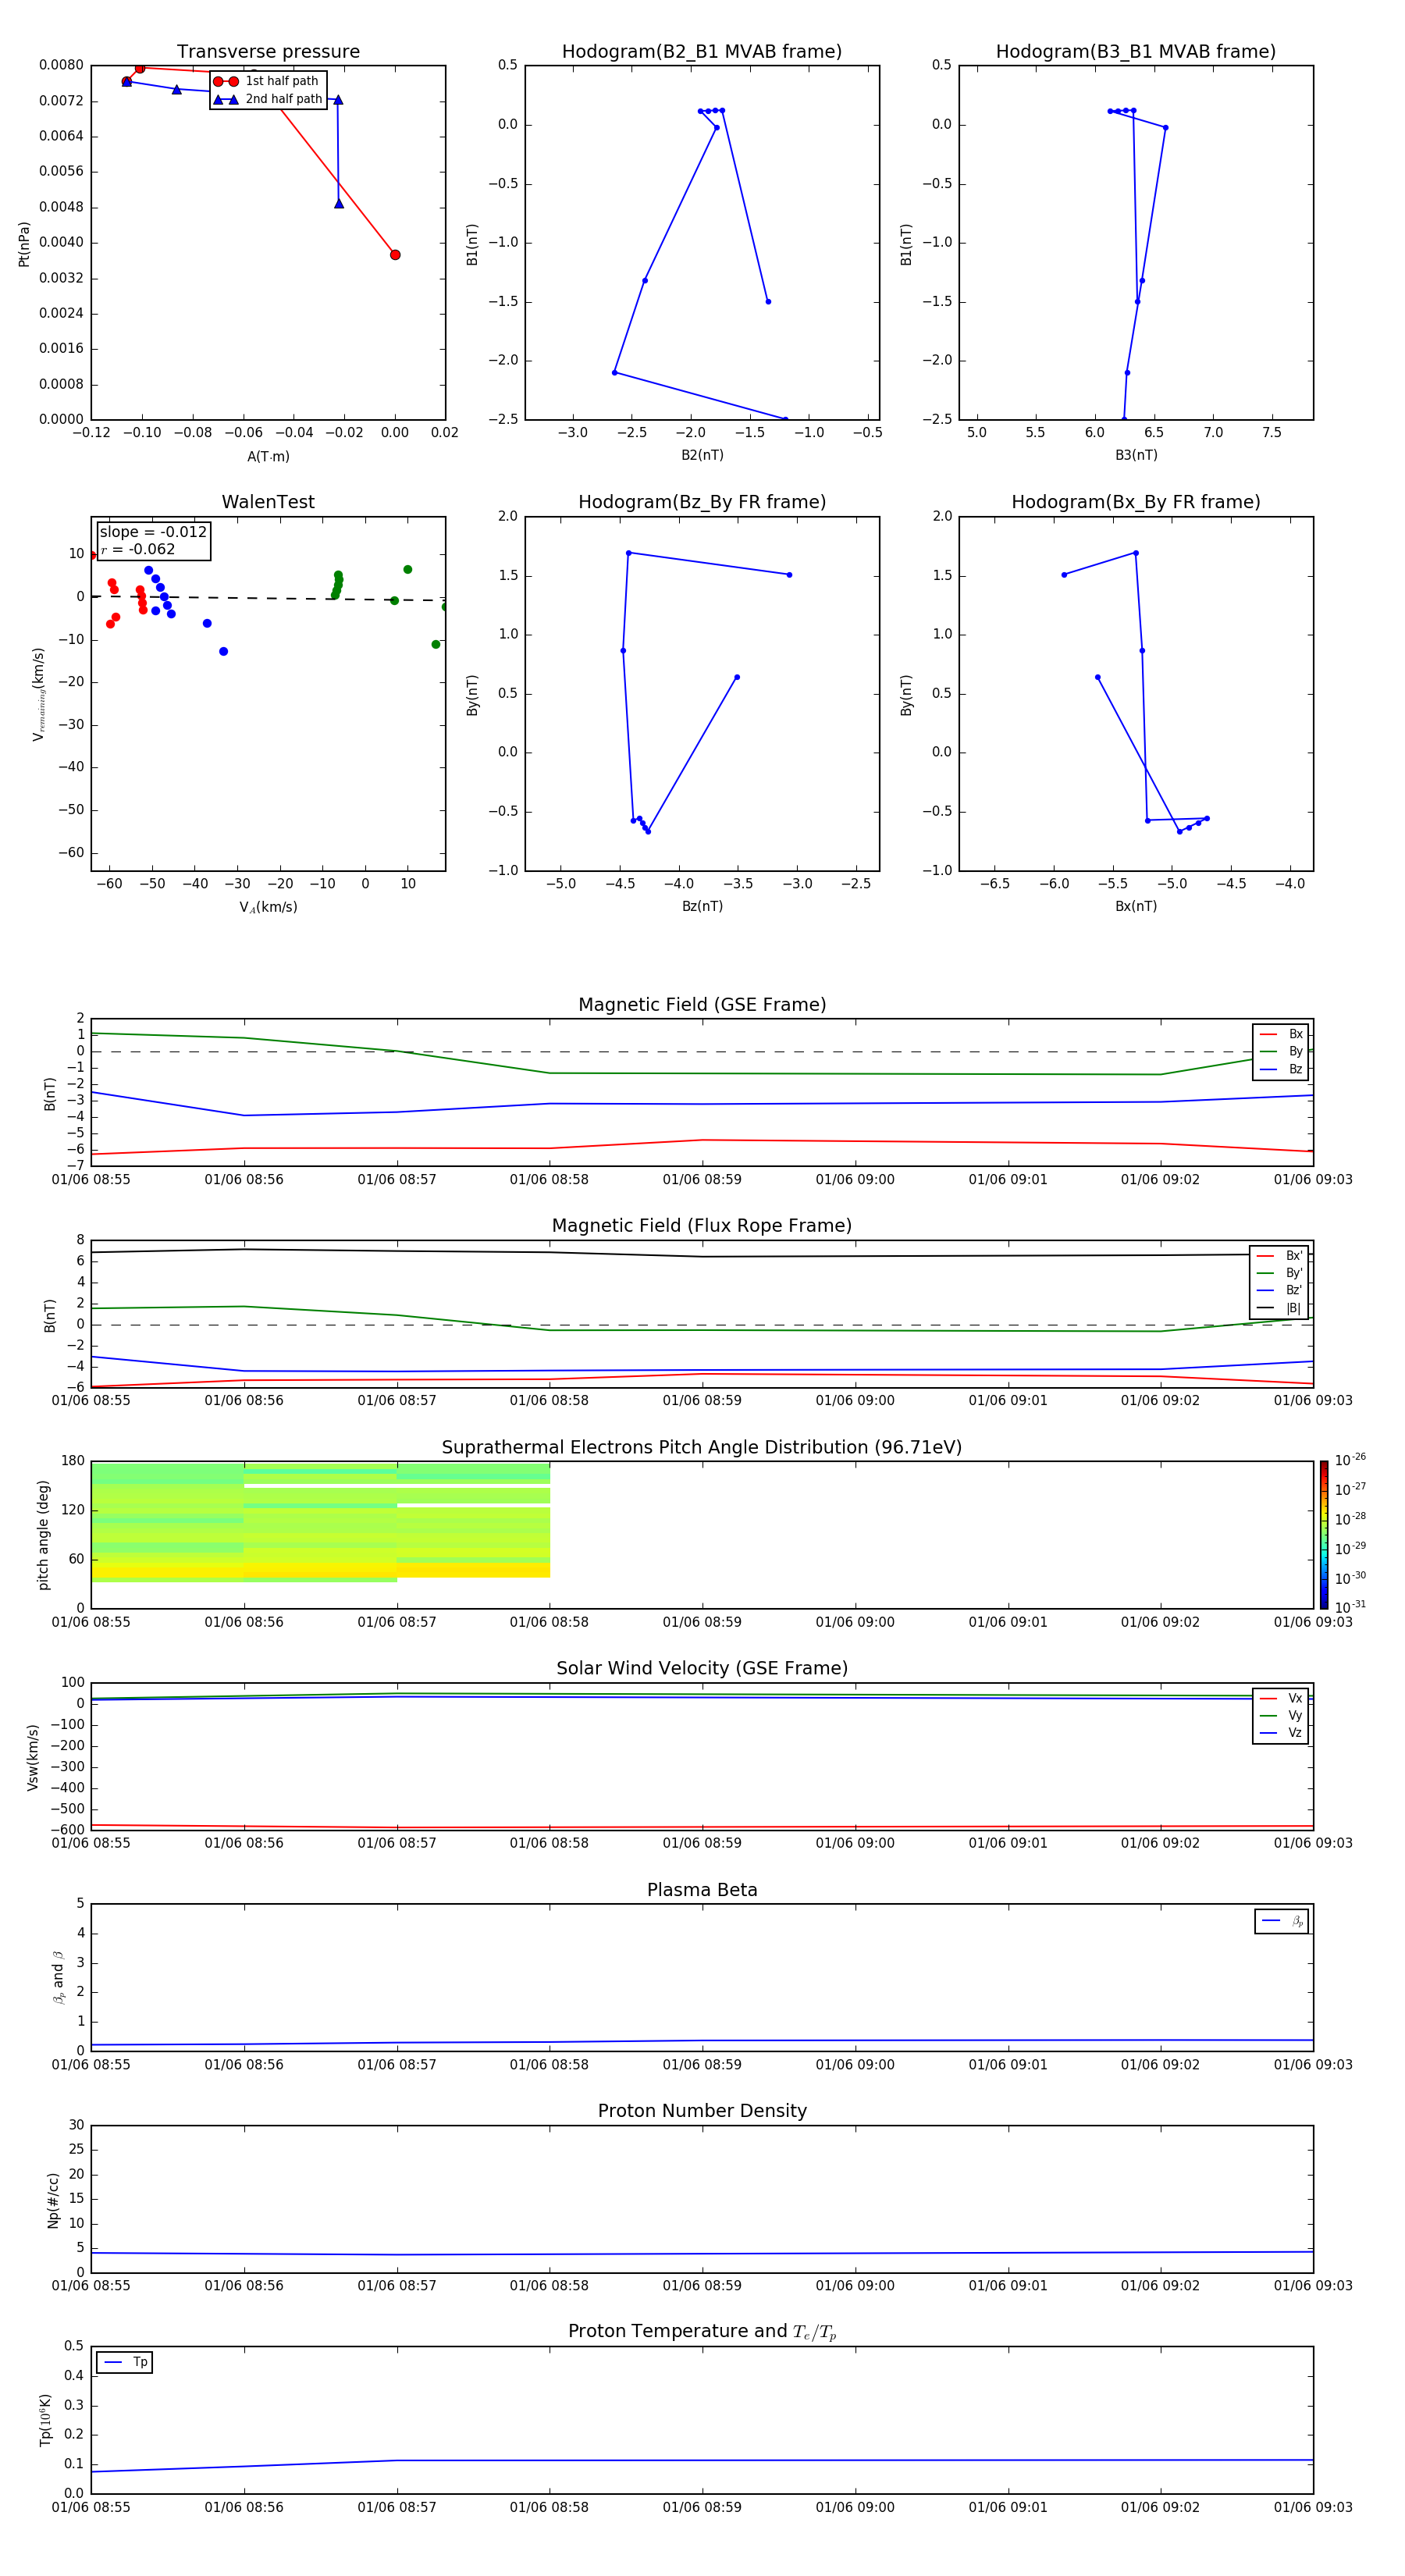Image resolution: width=1405 pixels, height=2576 pixels.
Task: Click the 'WalenTest' plot title
Action: tap(268, 502)
